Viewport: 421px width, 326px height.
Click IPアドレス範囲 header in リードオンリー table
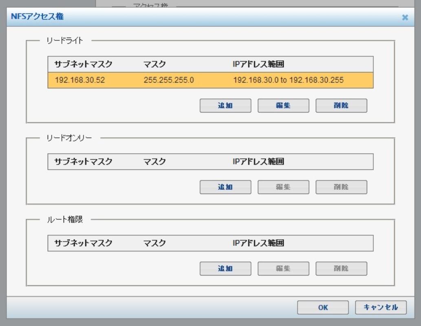(x=258, y=162)
